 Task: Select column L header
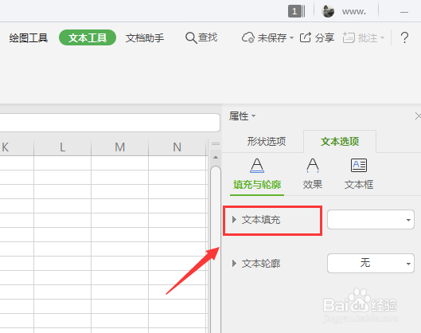(x=62, y=147)
